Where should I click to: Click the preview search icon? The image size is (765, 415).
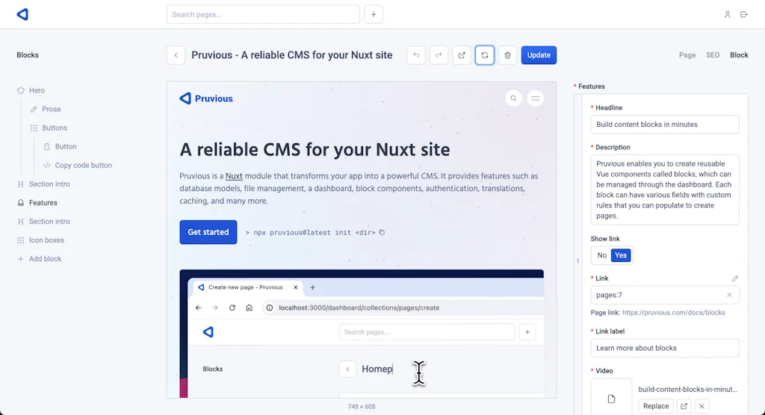tap(513, 99)
